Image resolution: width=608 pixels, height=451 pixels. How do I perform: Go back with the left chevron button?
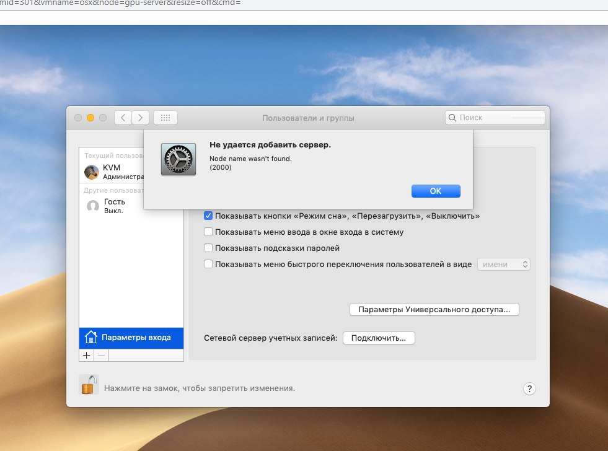[x=123, y=118]
